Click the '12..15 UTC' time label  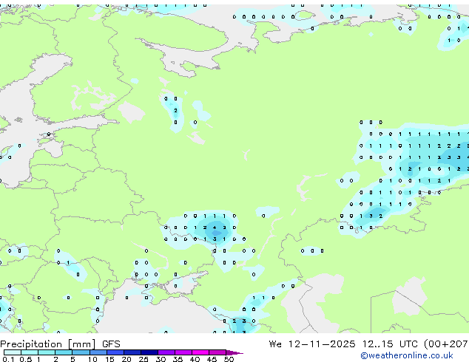[390, 344]
